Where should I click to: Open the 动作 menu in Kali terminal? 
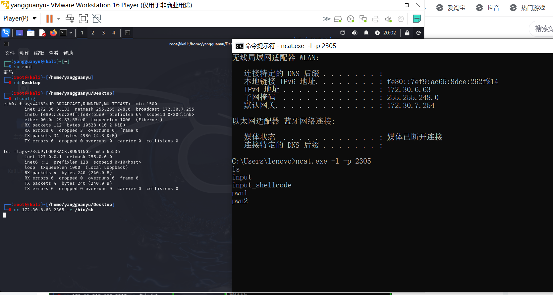tap(25, 53)
